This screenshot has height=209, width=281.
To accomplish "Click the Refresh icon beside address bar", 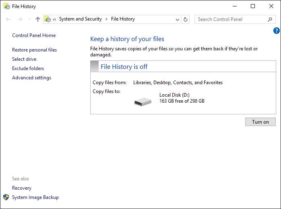I will click(186, 19).
